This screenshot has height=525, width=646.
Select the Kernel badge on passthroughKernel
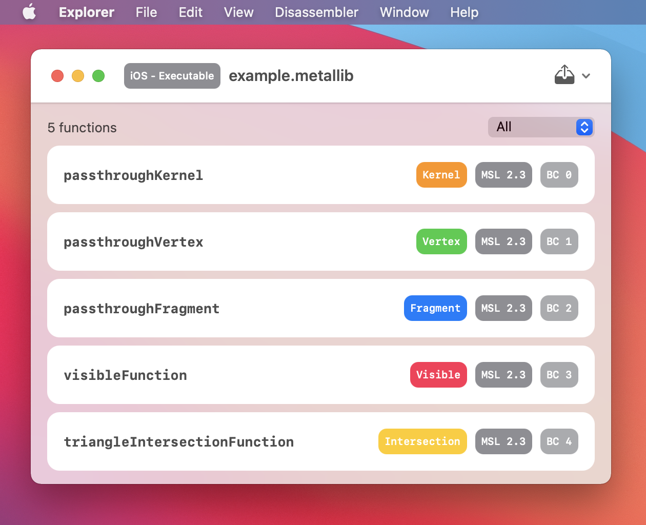tap(441, 175)
